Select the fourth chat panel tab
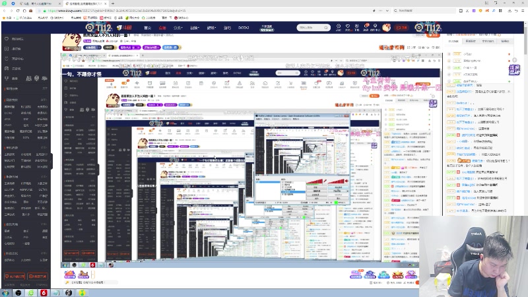The width and height of the screenshot is (528, 297). 505,41
